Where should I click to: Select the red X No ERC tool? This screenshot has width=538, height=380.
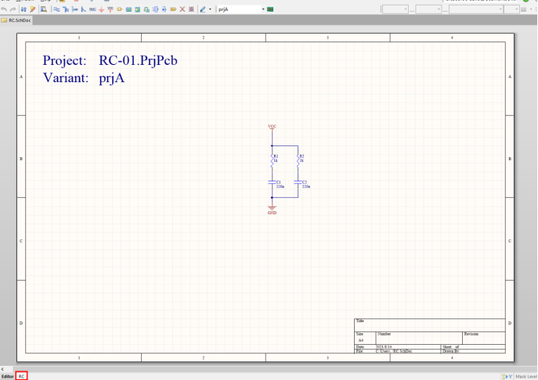(182, 9)
